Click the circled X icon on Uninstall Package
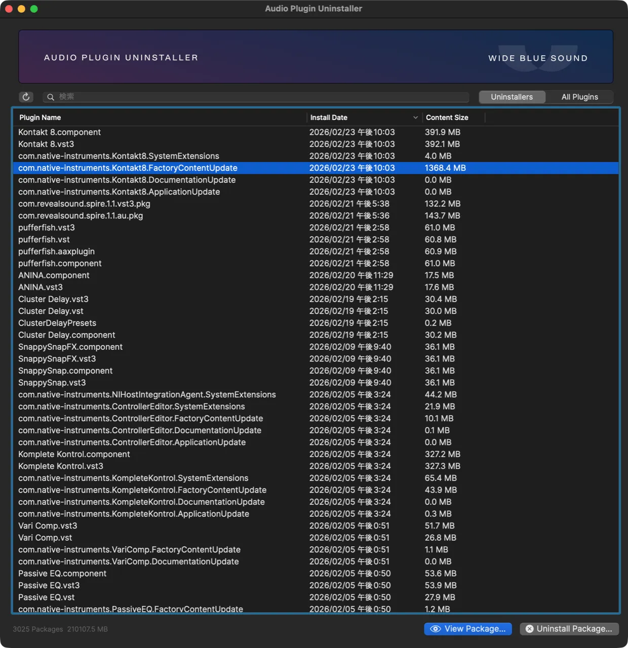 point(529,629)
